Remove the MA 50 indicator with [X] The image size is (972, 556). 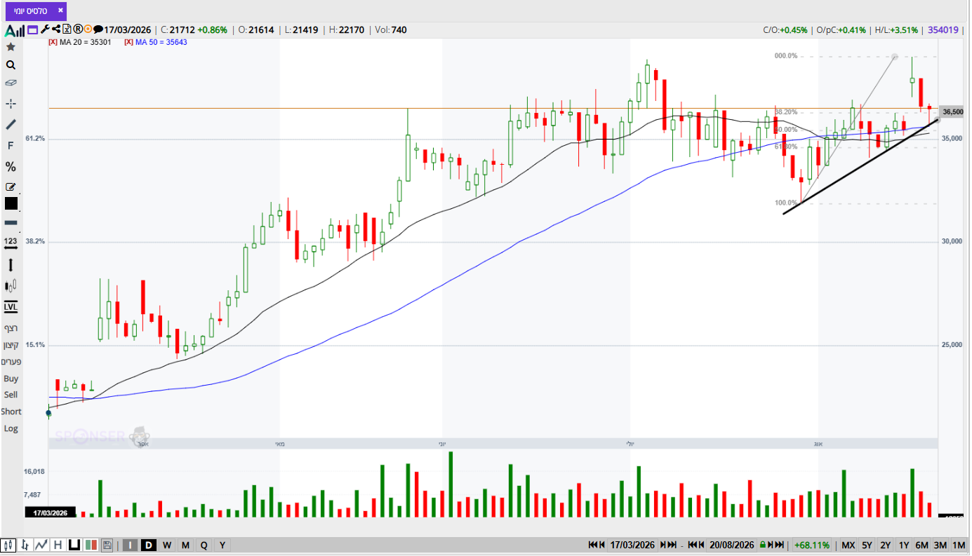click(x=128, y=42)
